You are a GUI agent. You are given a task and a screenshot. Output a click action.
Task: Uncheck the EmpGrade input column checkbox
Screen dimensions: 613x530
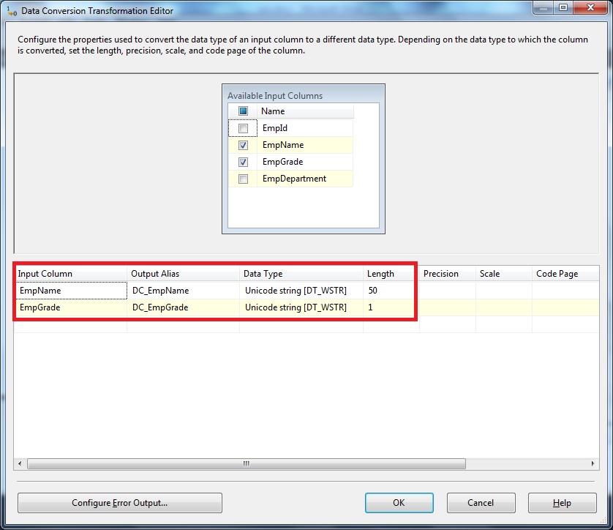click(x=243, y=162)
